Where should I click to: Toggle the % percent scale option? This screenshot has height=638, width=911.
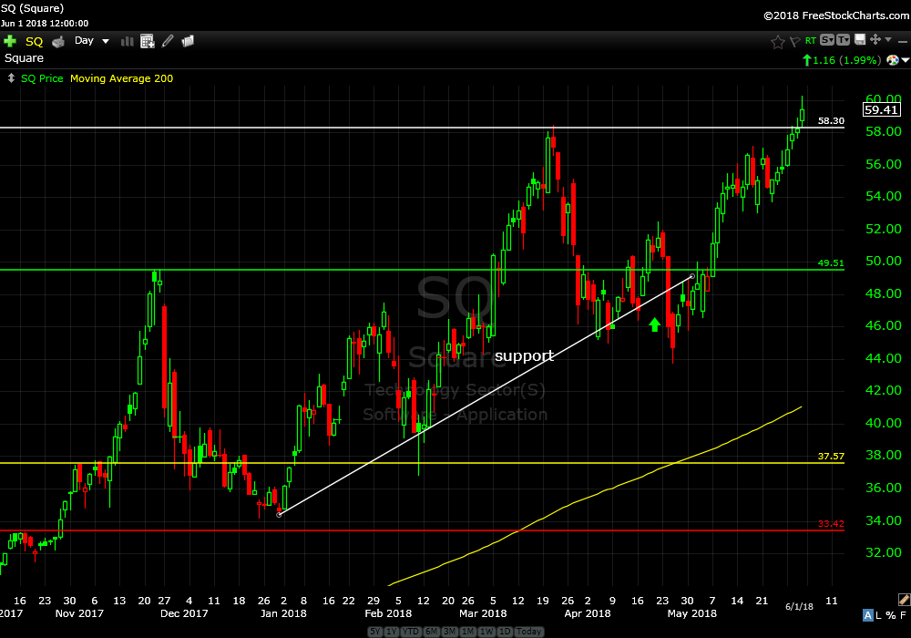[x=890, y=615]
